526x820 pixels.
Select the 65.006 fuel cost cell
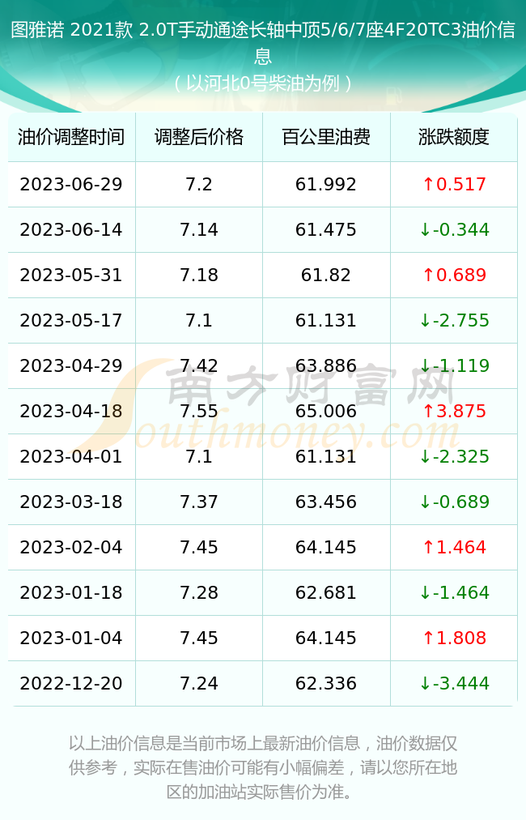(326, 411)
